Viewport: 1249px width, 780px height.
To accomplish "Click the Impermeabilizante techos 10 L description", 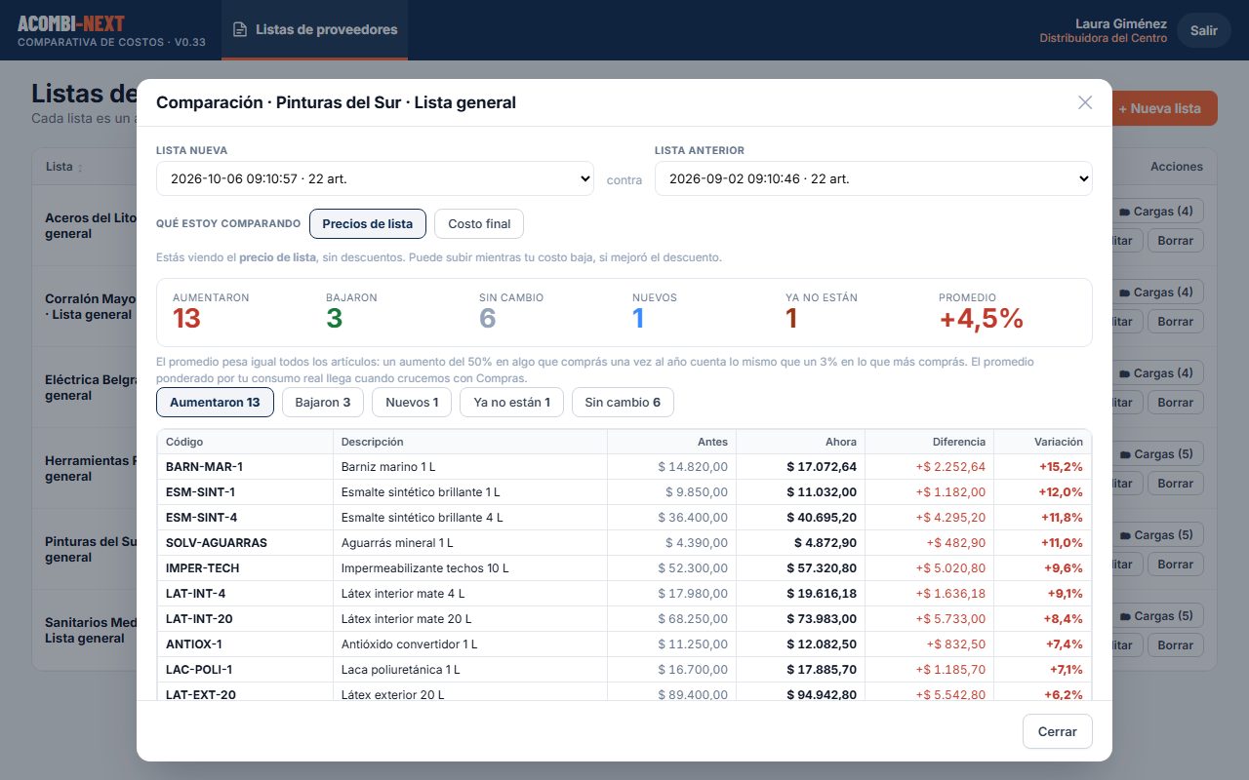I will 425,568.
